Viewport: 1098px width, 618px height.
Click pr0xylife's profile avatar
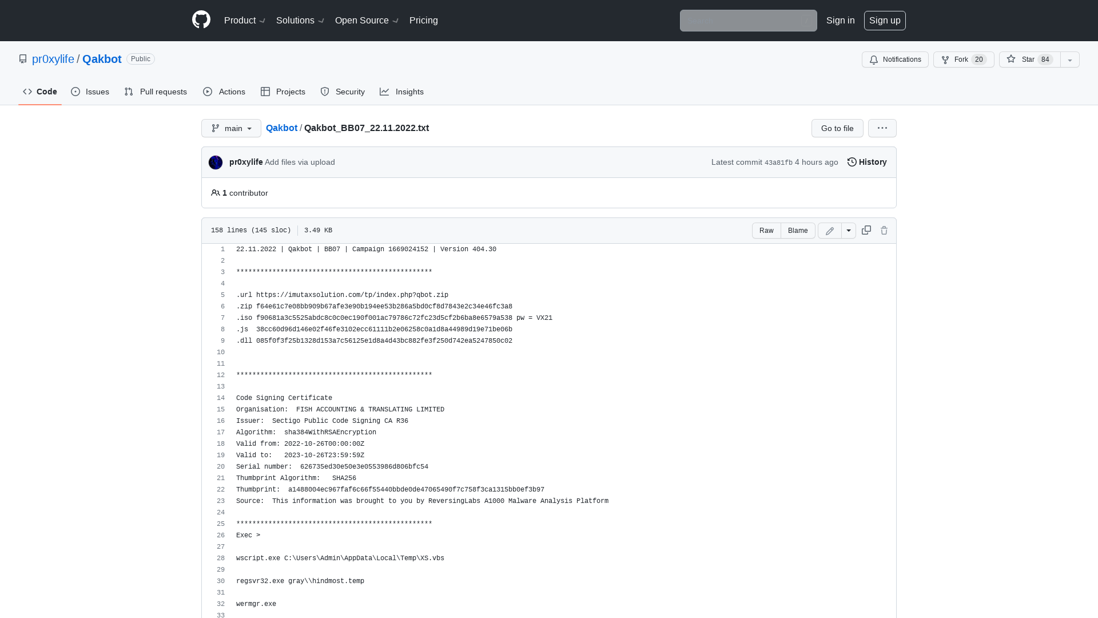click(216, 163)
